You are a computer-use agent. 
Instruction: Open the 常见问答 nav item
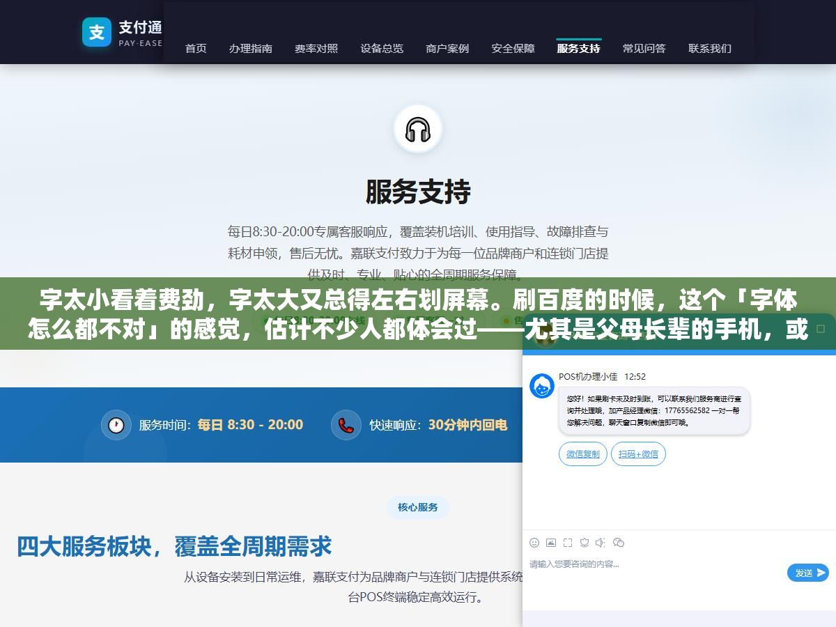click(644, 48)
